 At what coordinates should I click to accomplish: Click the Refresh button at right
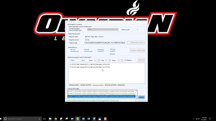(141, 60)
